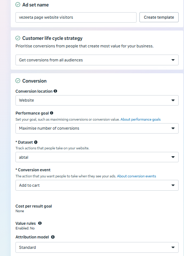Expand the Add to cart conversion event dropdown

97,185
